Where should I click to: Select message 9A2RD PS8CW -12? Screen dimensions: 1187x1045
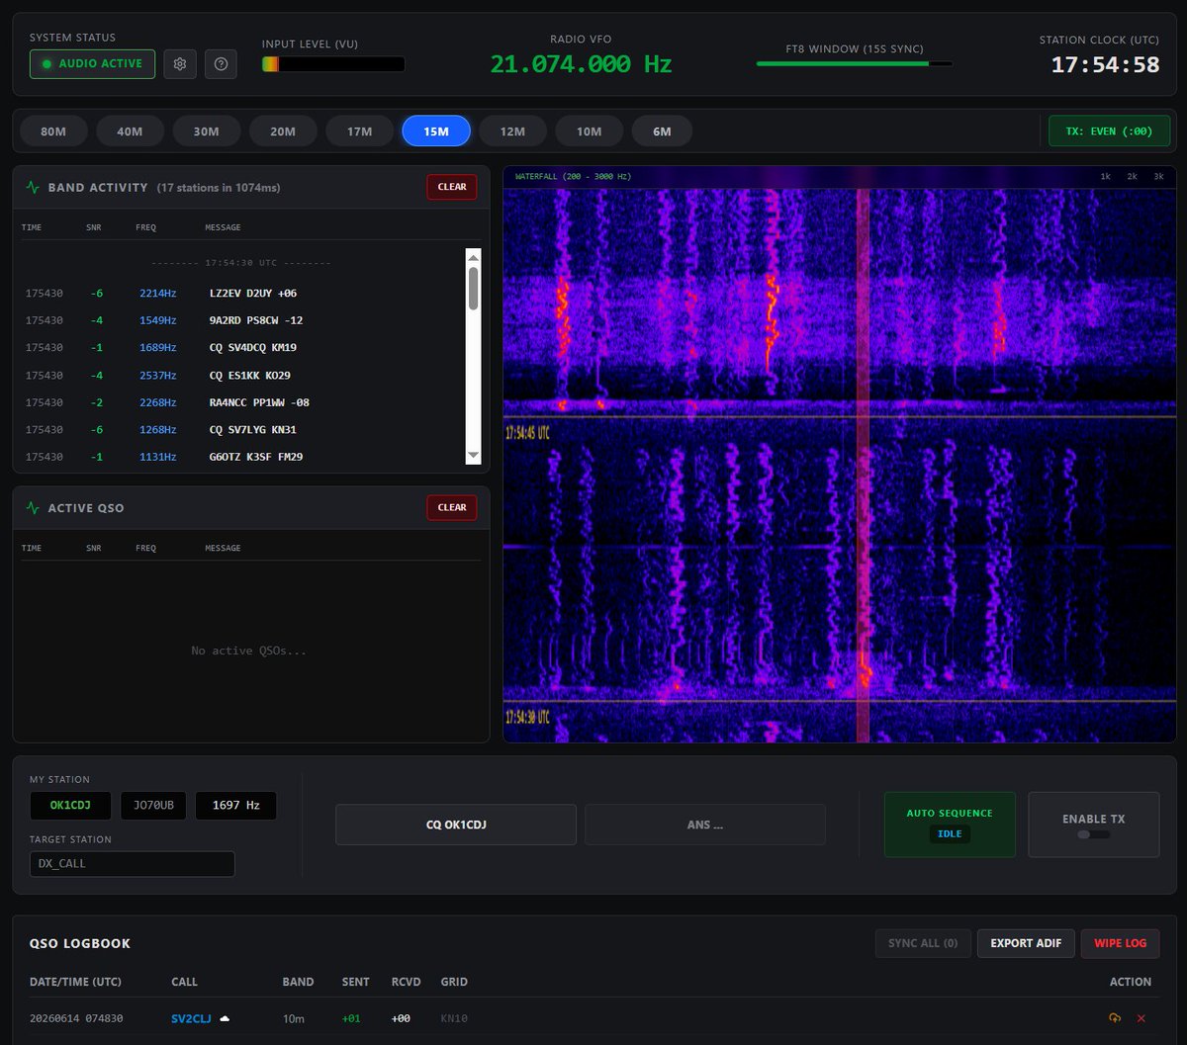pos(256,320)
